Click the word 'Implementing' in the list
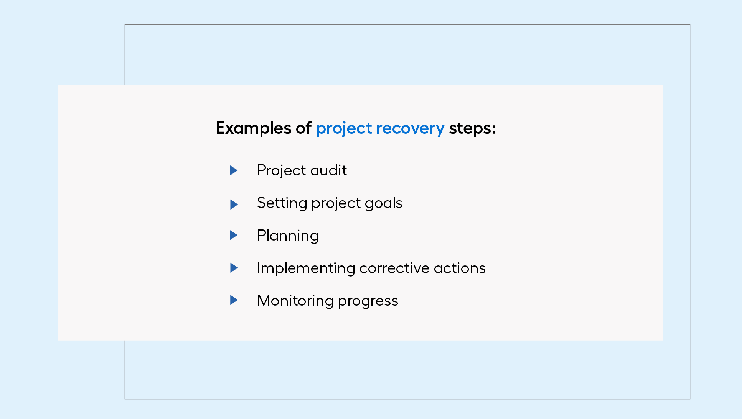742x419 pixels. point(306,268)
